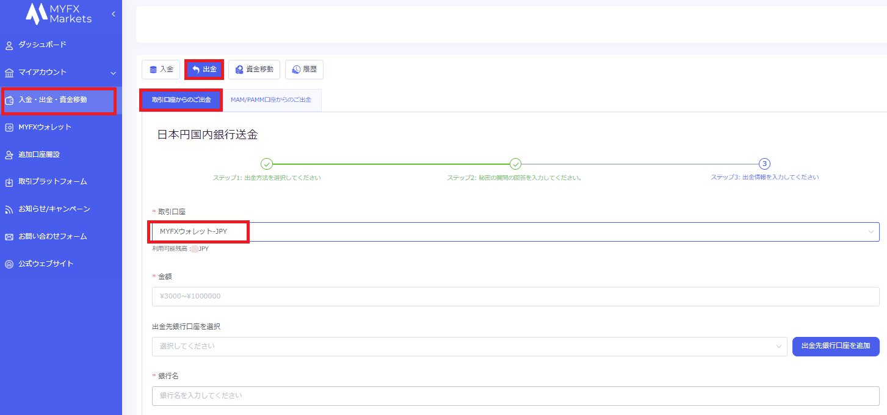Open 追加口座開設 menu item
887x415 pixels.
(x=61, y=154)
